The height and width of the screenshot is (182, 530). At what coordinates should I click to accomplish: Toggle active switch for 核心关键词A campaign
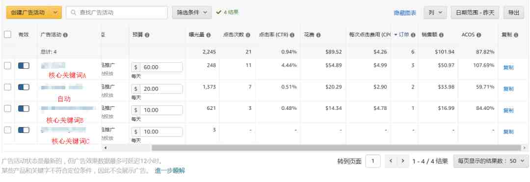(24, 66)
